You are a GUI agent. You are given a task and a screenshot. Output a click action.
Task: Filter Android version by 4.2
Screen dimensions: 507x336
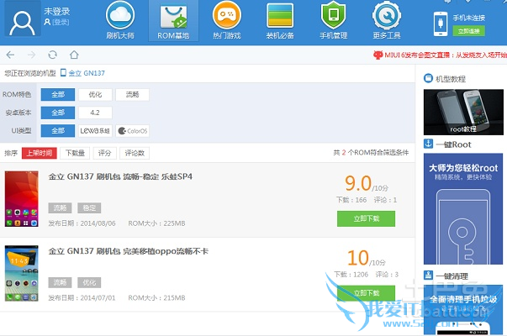tap(95, 113)
